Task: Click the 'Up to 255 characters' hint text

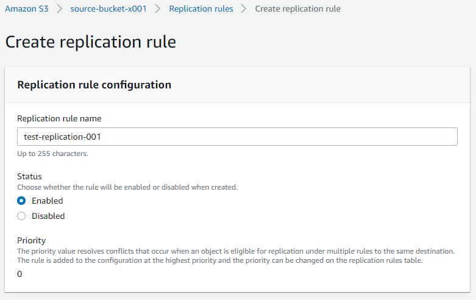Action: [x=52, y=154]
